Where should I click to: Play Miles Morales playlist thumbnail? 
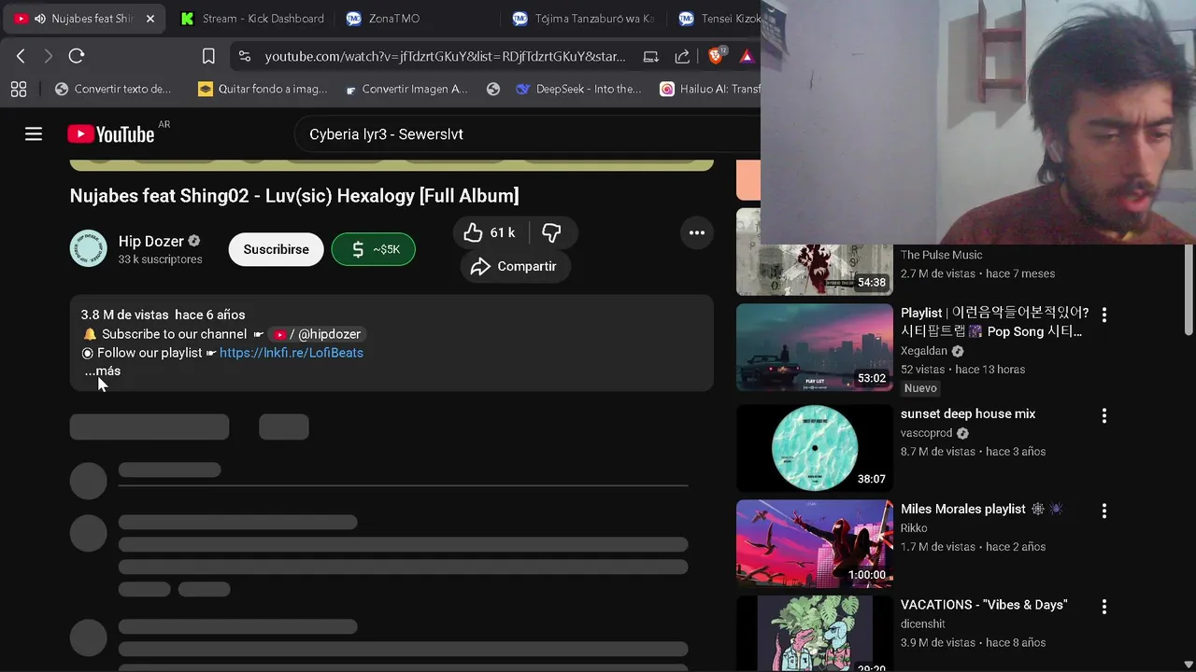(815, 544)
